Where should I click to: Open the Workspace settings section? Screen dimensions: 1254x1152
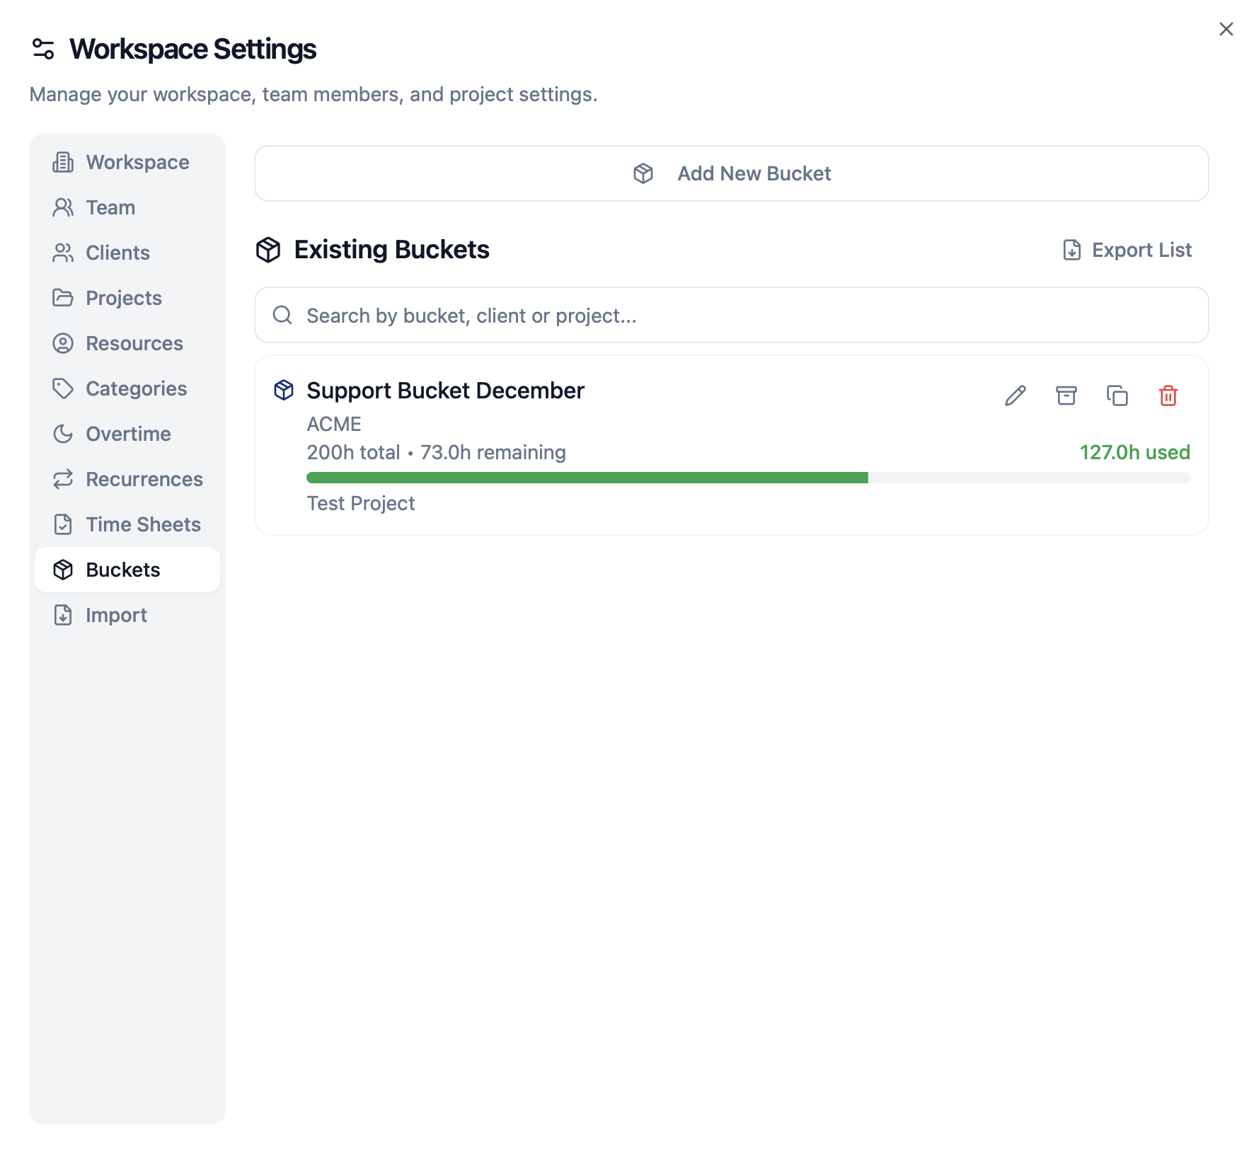[x=127, y=162]
